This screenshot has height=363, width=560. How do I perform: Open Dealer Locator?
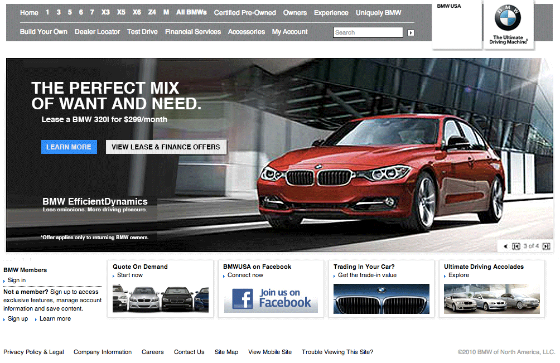[x=97, y=31]
